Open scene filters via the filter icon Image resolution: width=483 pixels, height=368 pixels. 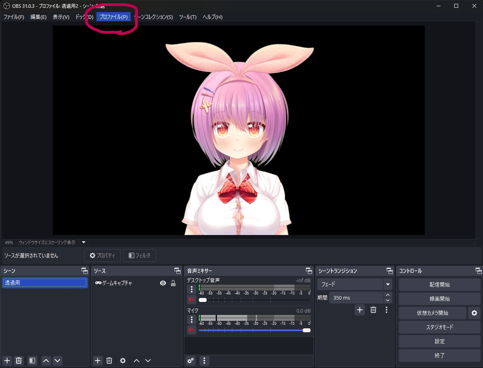point(32,360)
